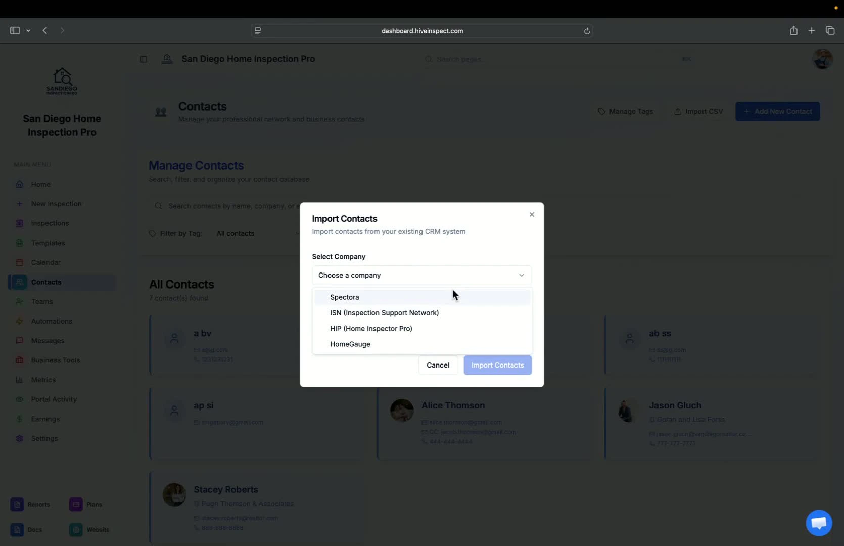Open Earnings via the dollar icon

click(19, 419)
